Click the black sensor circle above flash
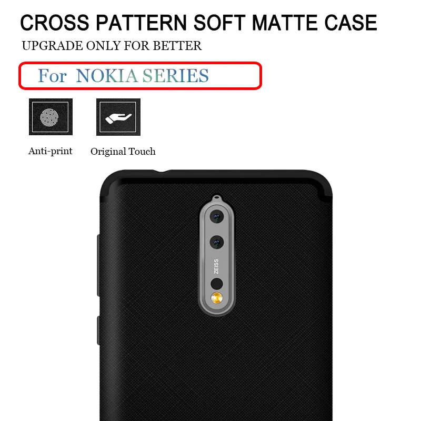Image resolution: width=421 pixels, height=421 pixels. point(217,284)
